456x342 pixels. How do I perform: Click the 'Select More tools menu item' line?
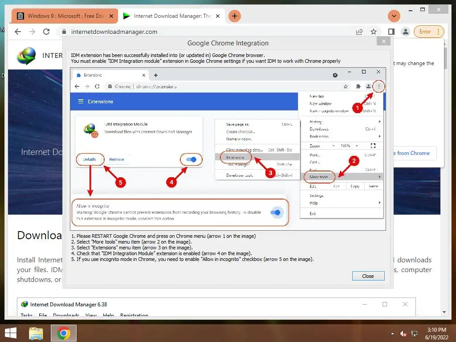[x=132, y=242]
